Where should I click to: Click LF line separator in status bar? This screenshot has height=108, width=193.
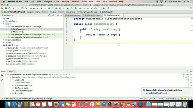coord(145,99)
